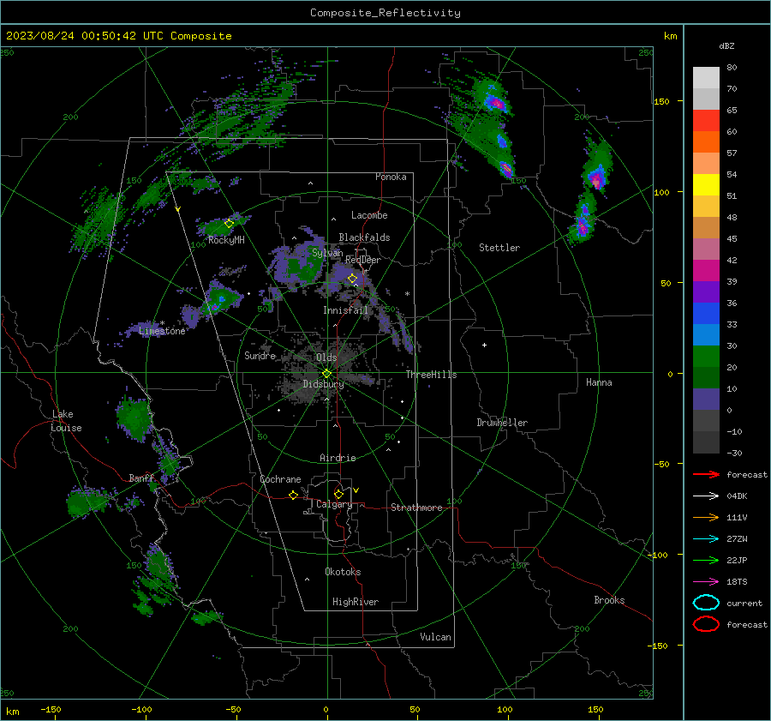The width and height of the screenshot is (771, 721).
Task: Click the asterisk marker east of Innisfail
Action: [407, 294]
